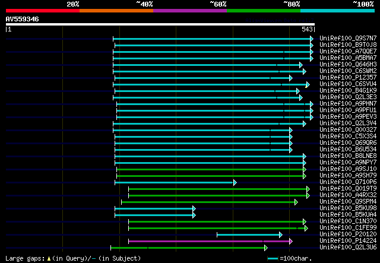
Task: Click the purple ~60% identity legend segment
Action: (190, 11)
